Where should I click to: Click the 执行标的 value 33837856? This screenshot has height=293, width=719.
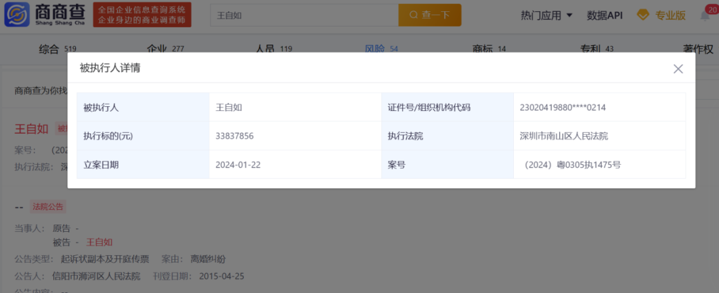pos(235,136)
